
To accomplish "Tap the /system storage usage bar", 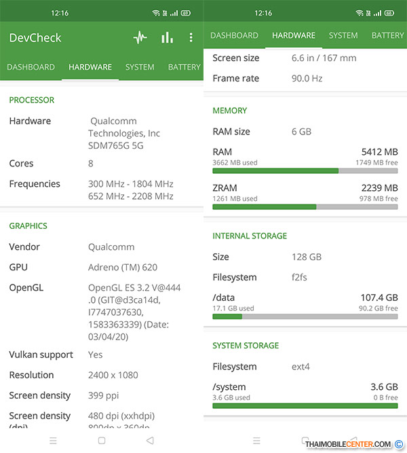I will pos(305,405).
